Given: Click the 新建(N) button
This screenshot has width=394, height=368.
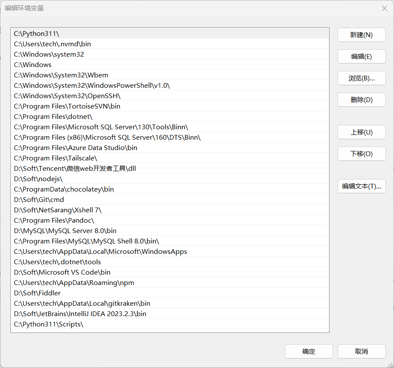Looking at the screenshot, I should (x=362, y=35).
